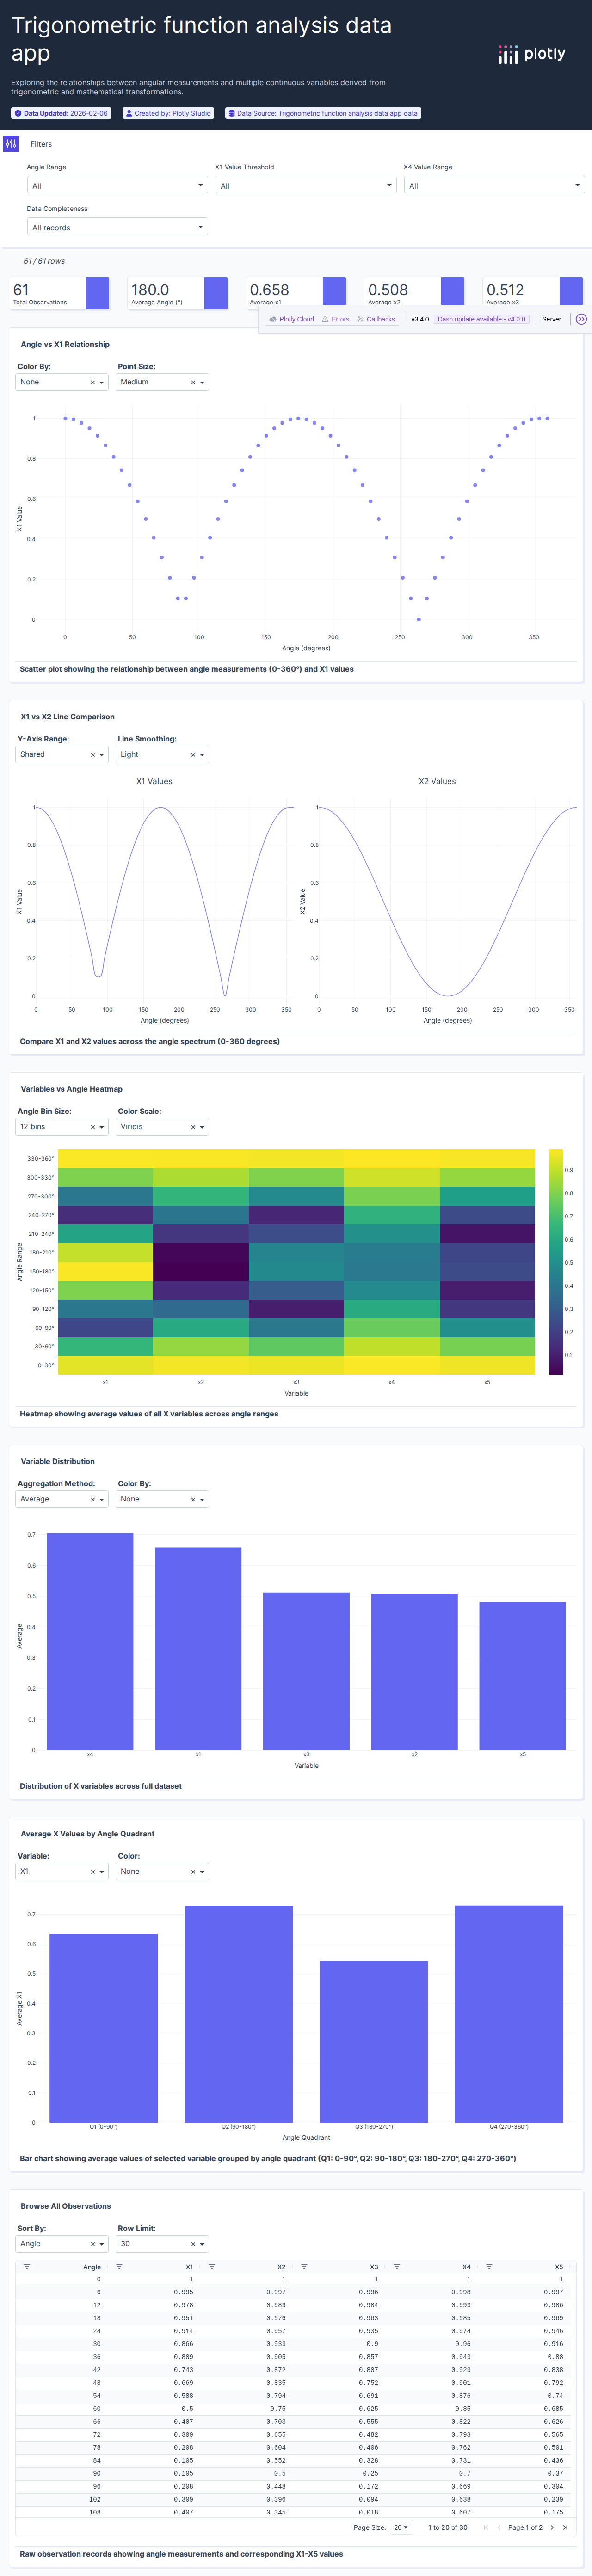
Task: Go to next table page arrow
Action: (x=552, y=2527)
